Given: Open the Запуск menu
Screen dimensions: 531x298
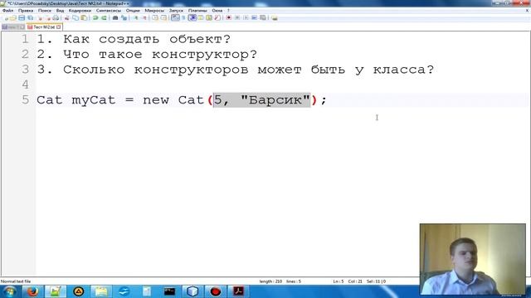Looking at the screenshot, I should [x=176, y=11].
